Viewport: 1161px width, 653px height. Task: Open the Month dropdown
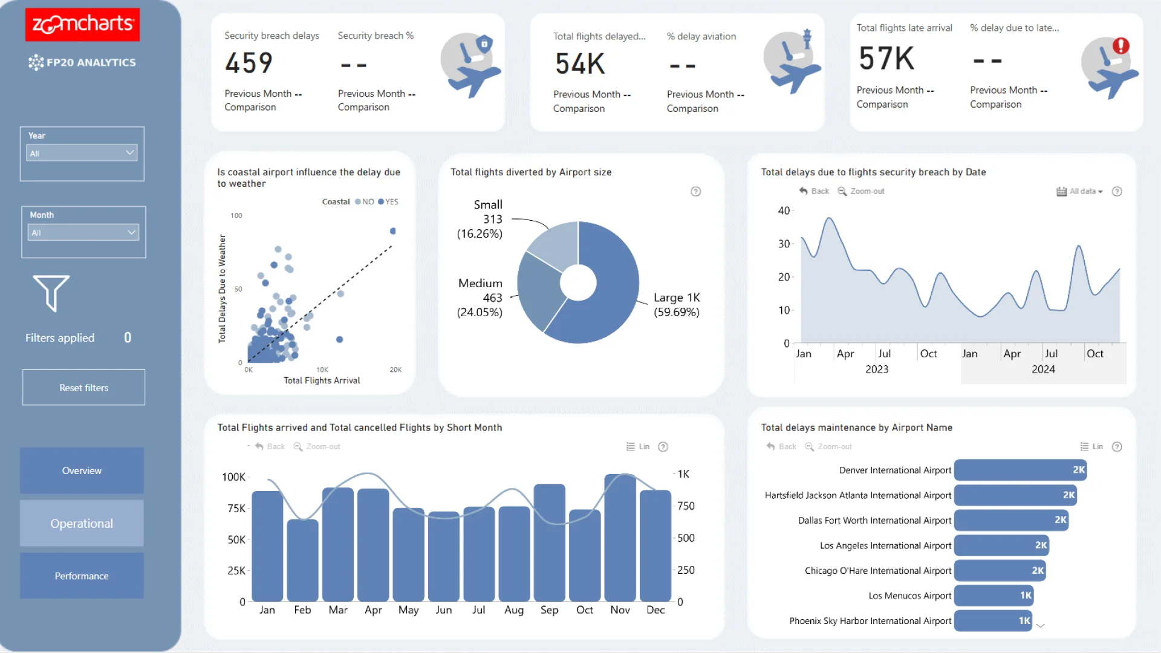pos(83,232)
